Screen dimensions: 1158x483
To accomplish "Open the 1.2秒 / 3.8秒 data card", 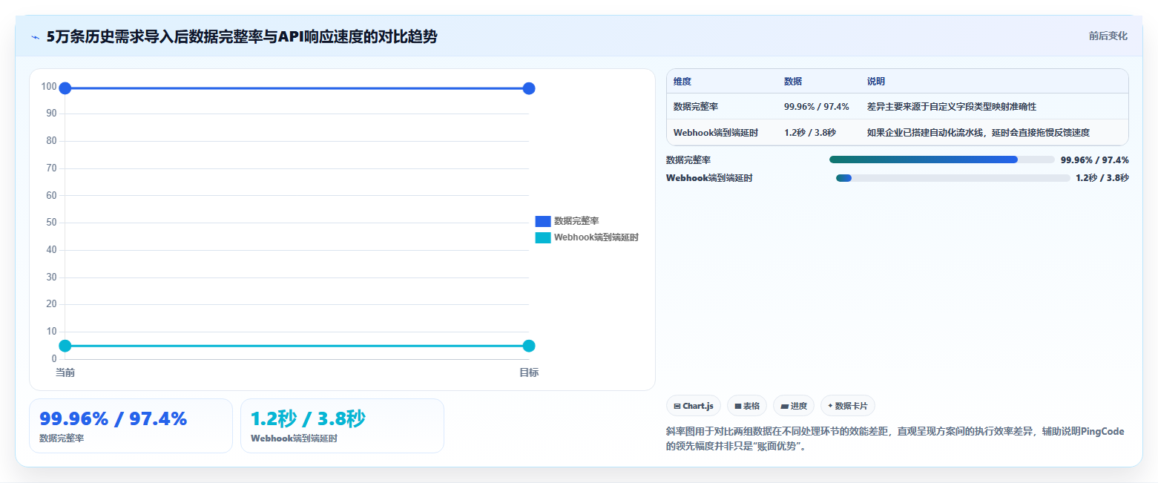I will tap(342, 426).
